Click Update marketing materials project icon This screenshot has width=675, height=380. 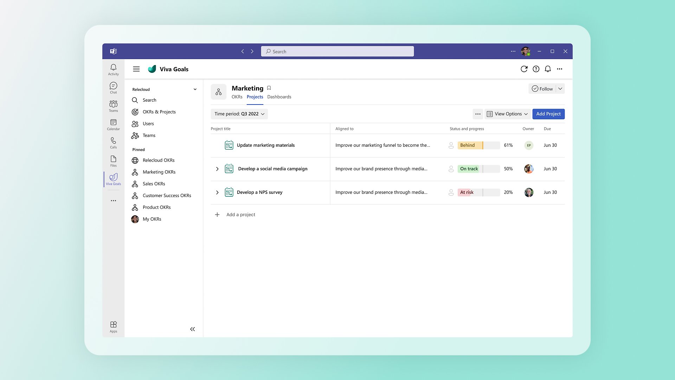click(229, 145)
